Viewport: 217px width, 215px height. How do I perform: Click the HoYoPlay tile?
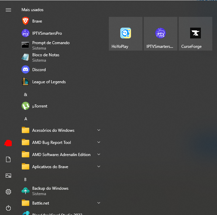pyautogui.click(x=126, y=34)
